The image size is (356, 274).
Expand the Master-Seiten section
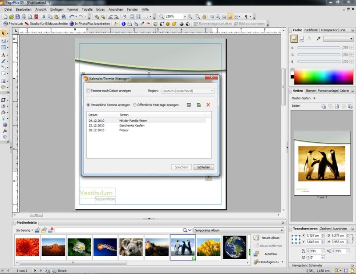pyautogui.click(x=315, y=98)
